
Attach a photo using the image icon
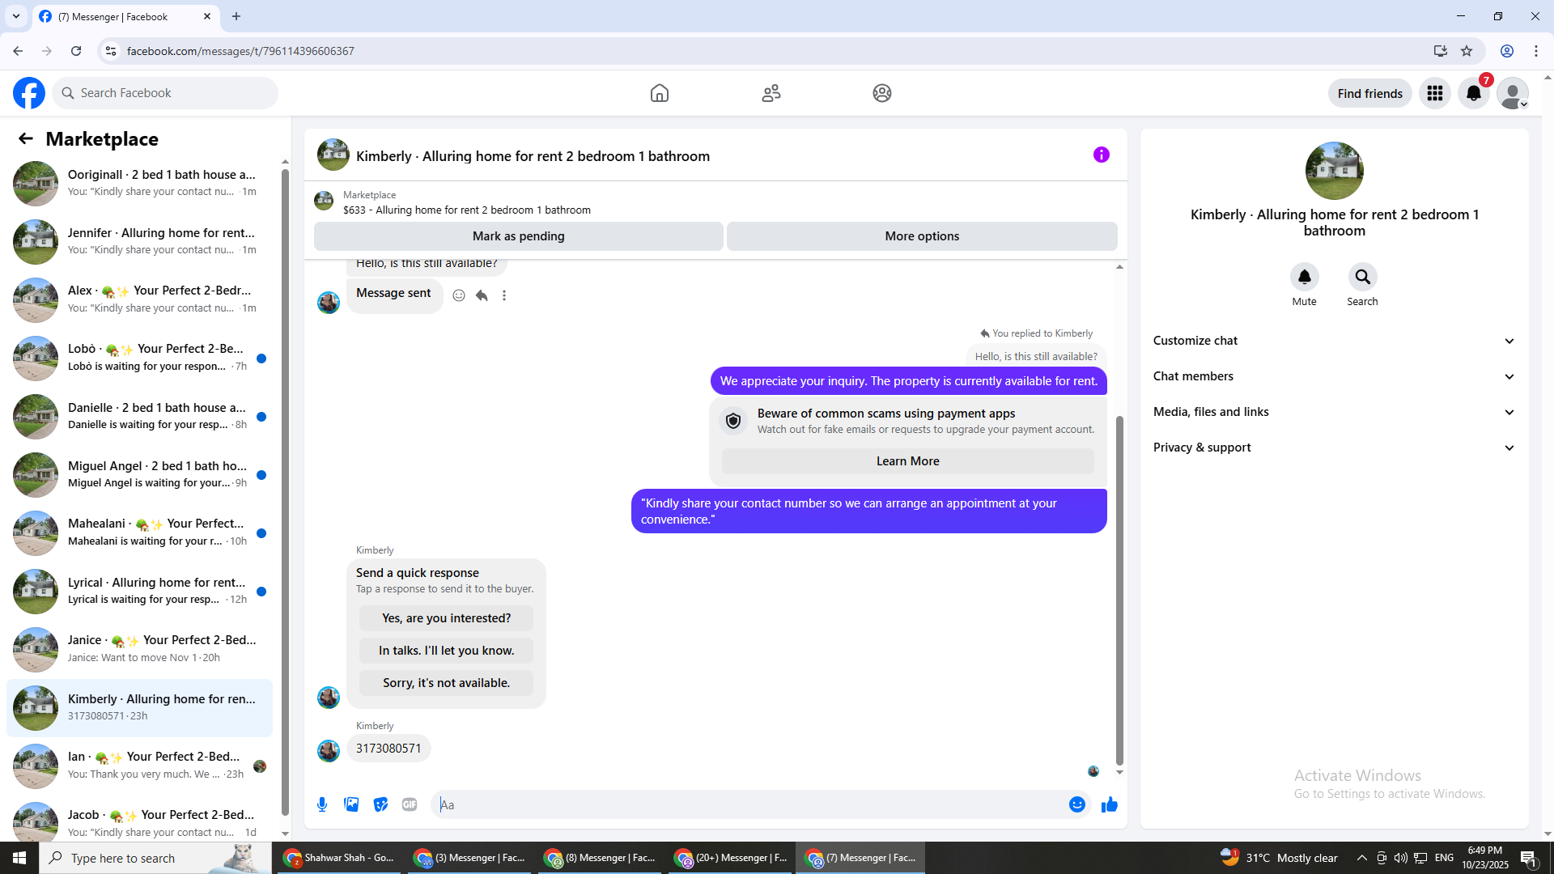tap(351, 804)
